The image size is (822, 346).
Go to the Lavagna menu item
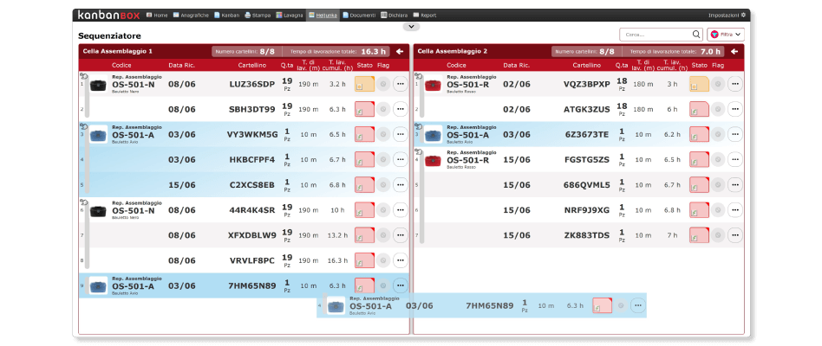(x=290, y=15)
